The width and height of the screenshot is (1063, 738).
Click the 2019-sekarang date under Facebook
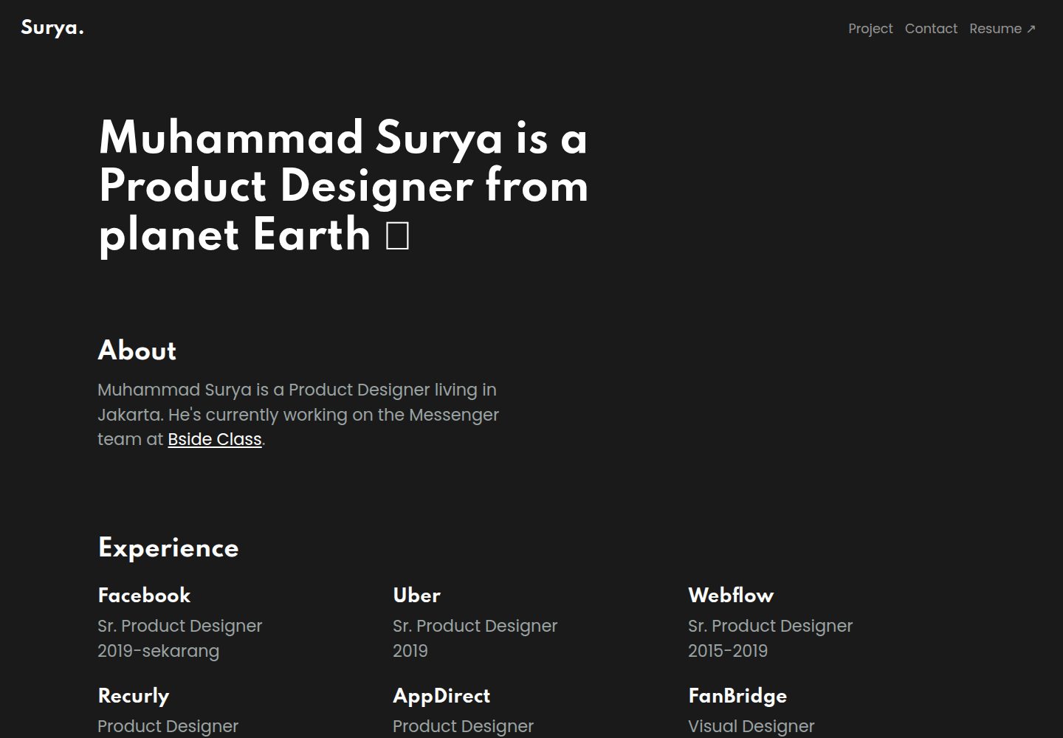pos(159,651)
